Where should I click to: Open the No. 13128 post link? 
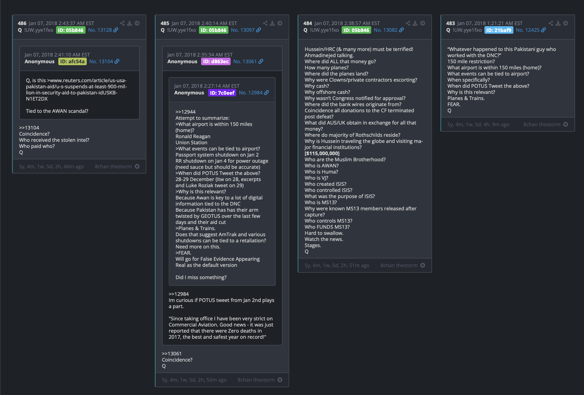point(100,30)
